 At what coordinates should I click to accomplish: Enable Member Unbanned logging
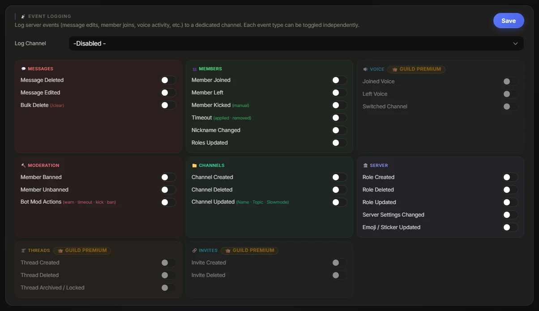168,190
